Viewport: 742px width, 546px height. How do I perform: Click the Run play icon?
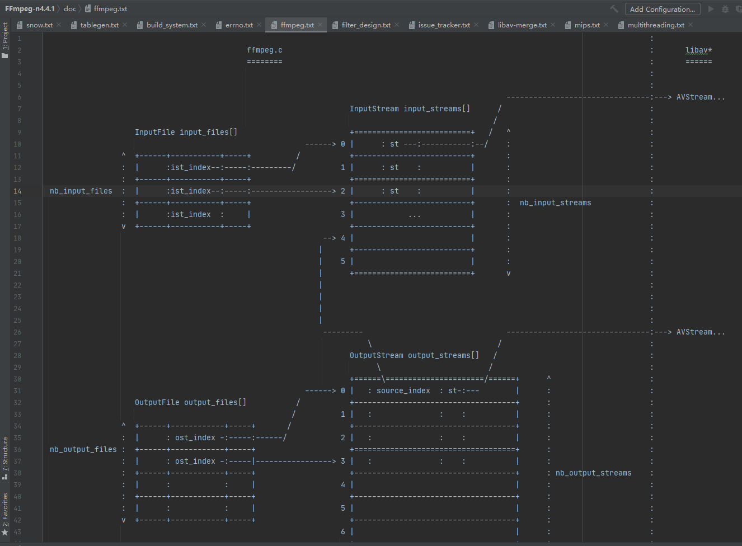click(x=711, y=9)
